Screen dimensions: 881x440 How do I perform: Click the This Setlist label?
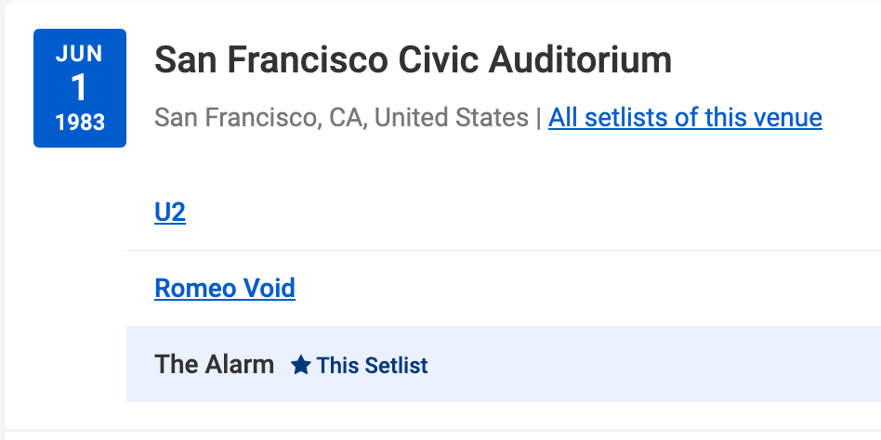coord(372,365)
